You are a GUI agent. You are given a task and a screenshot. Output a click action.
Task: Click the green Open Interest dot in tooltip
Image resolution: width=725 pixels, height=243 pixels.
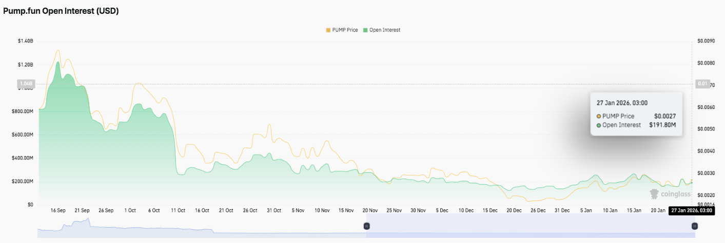click(x=599, y=125)
